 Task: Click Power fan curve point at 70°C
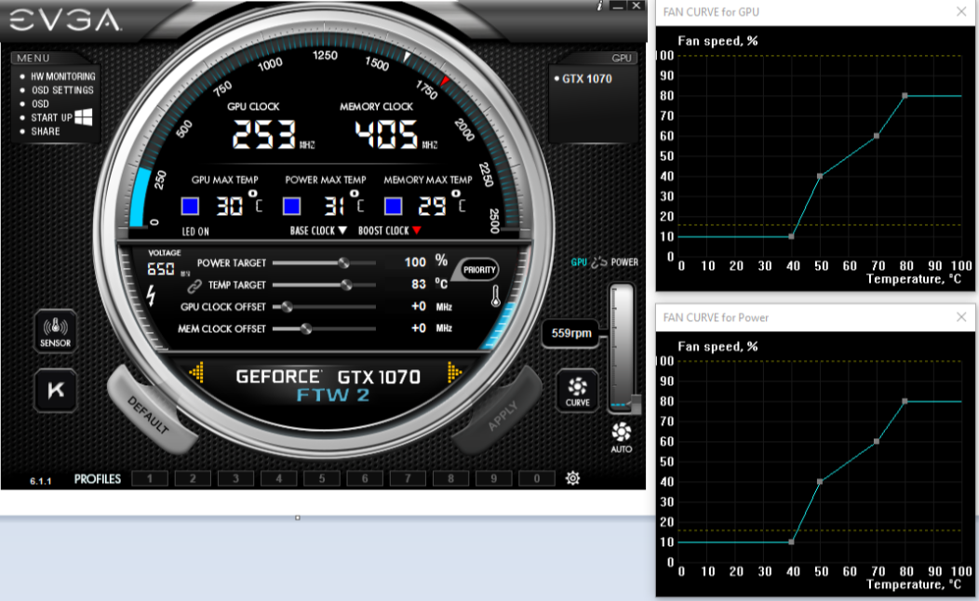tap(877, 441)
